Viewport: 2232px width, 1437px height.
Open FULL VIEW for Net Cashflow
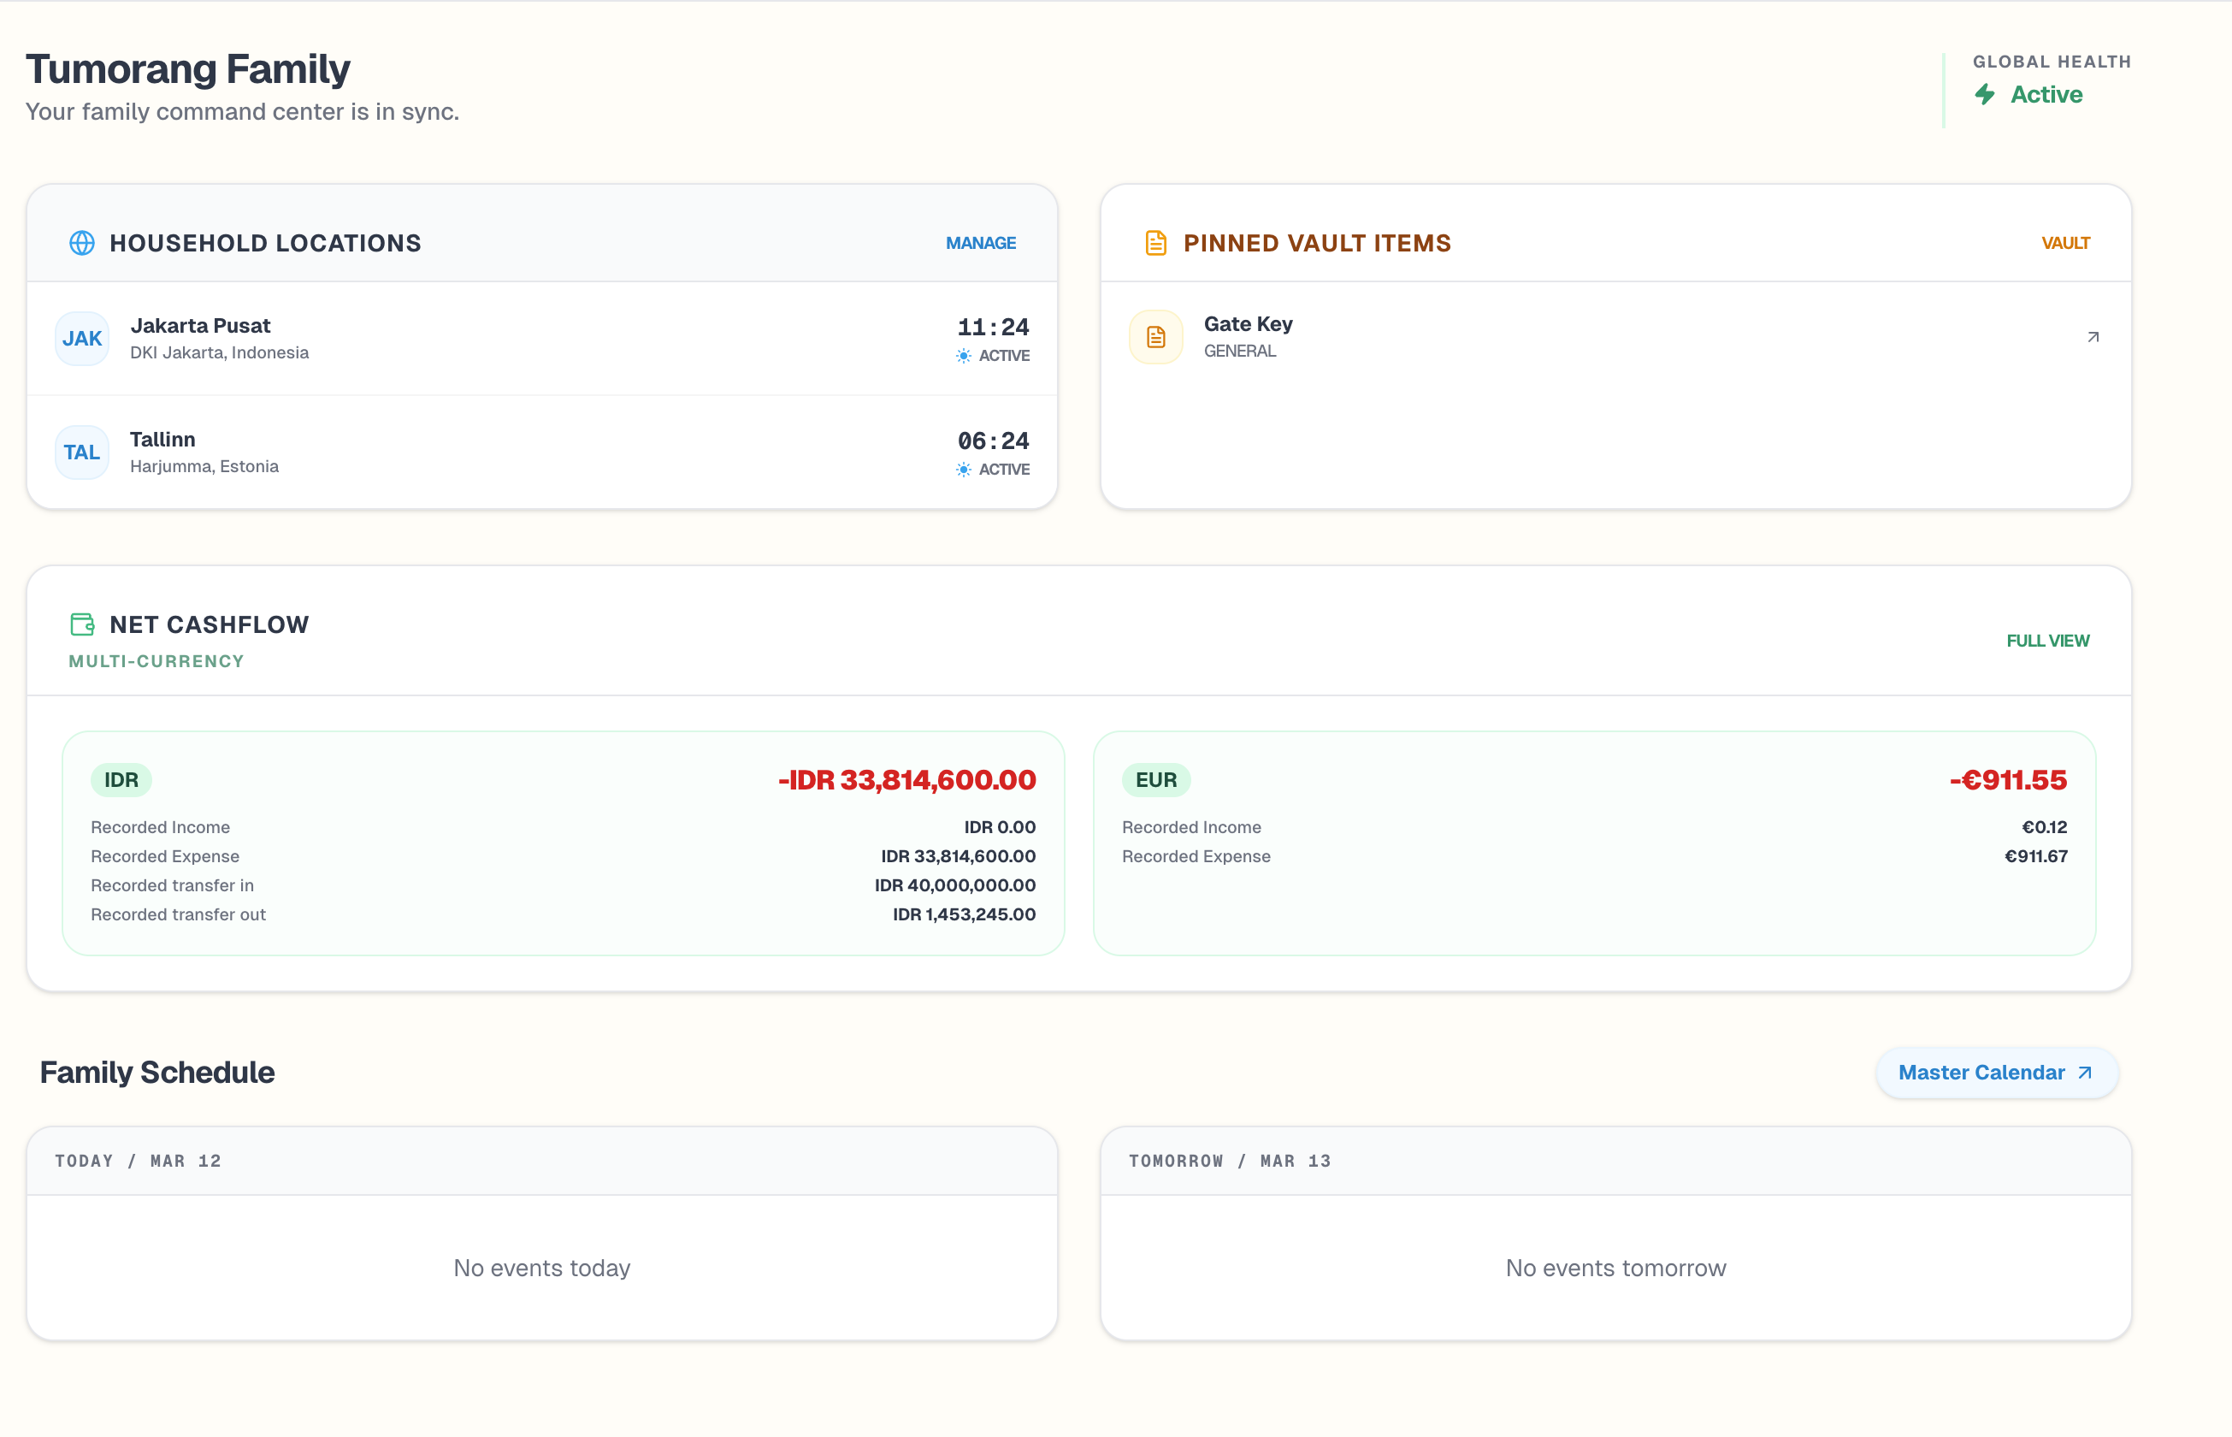point(2048,640)
